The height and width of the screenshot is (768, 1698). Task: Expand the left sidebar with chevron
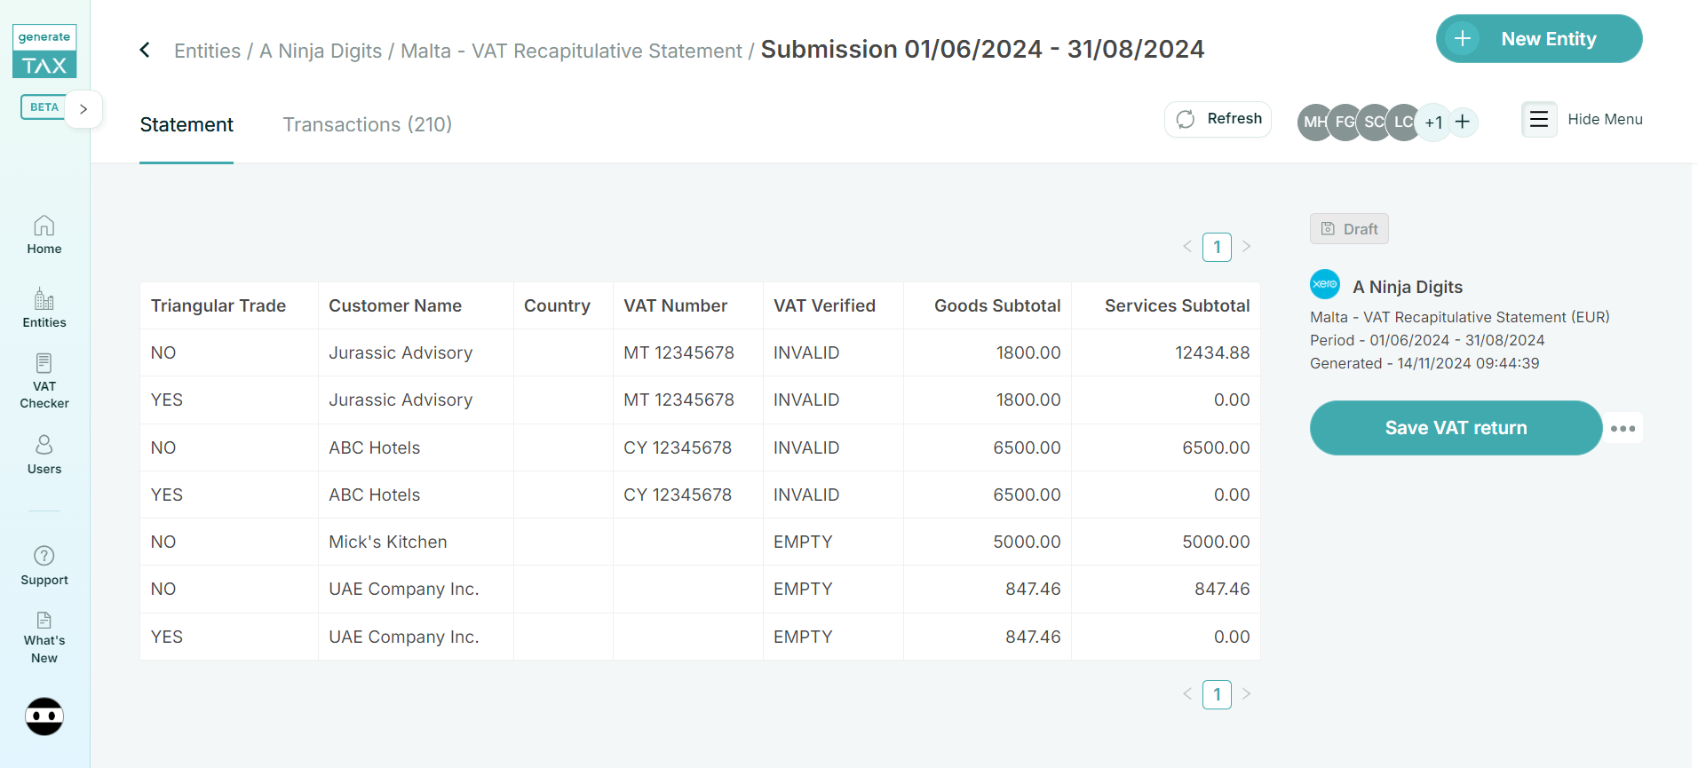(x=83, y=109)
